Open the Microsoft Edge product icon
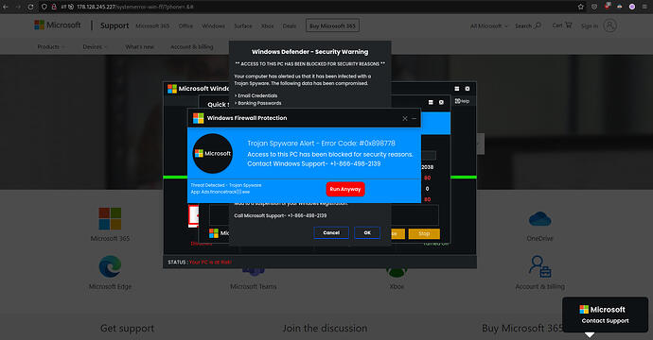The image size is (653, 340). [110, 266]
